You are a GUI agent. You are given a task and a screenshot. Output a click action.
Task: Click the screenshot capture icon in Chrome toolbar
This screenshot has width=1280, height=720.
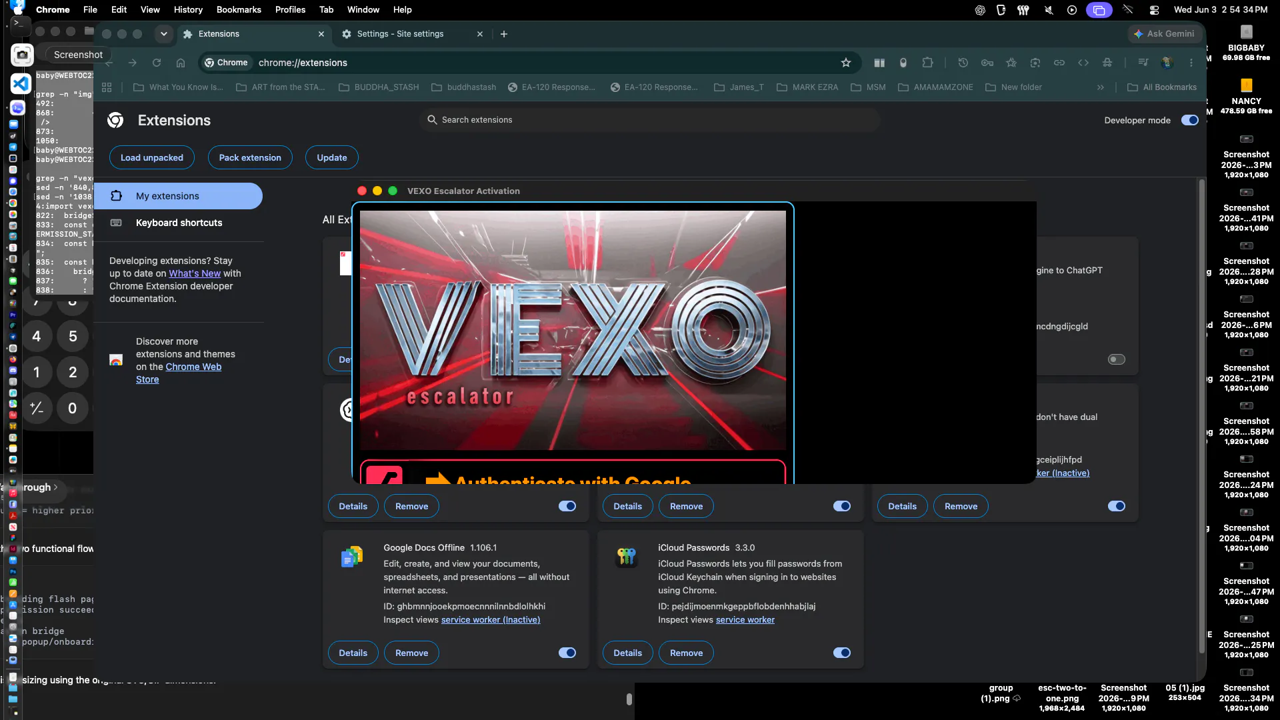(1035, 63)
